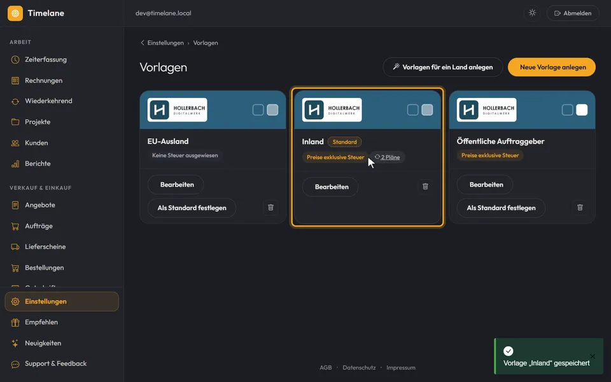Toggle the light/dark theme sun icon

point(532,13)
